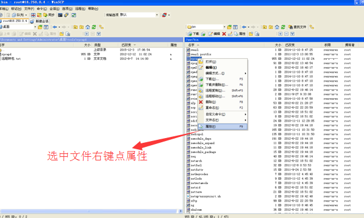
Task: Open the 文件 menu in the menu bar
Action: [x=29, y=9]
